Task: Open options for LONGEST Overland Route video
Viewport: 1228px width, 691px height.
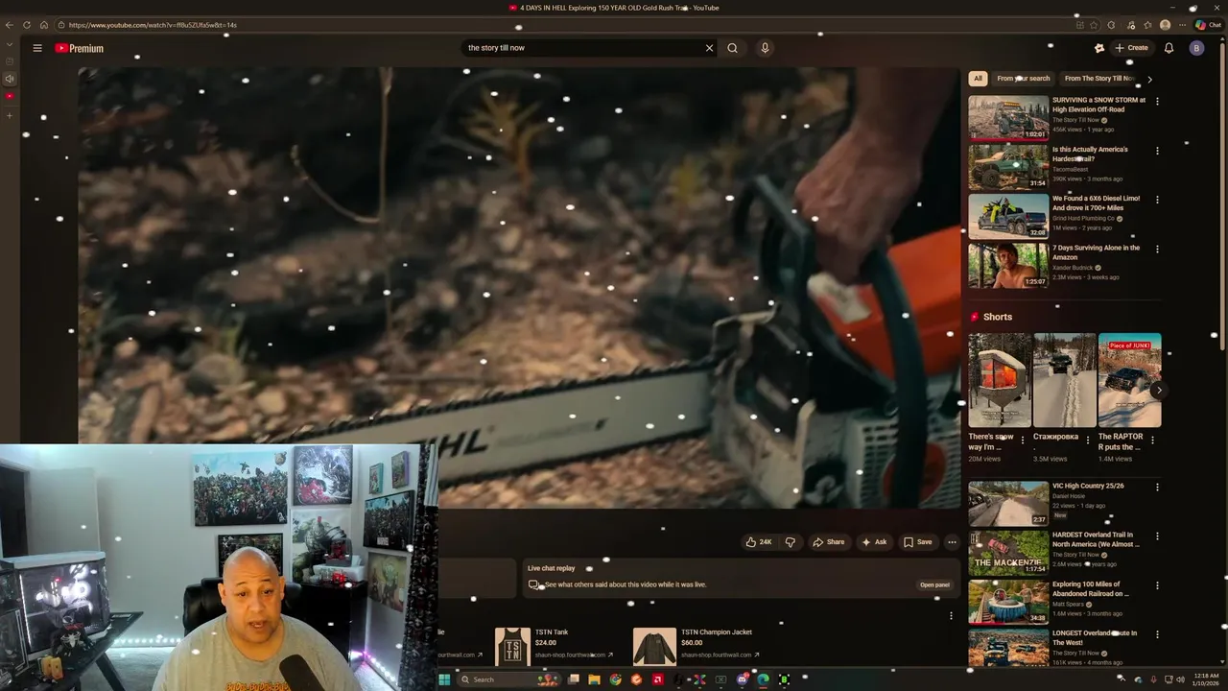Action: [1157, 634]
